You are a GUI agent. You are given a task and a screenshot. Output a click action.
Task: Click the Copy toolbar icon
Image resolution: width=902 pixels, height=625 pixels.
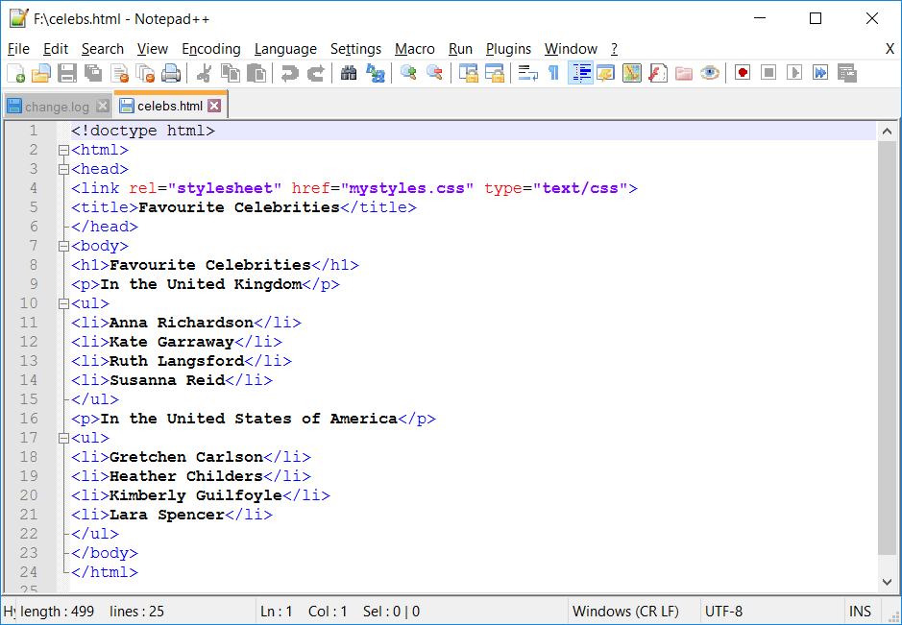click(231, 74)
